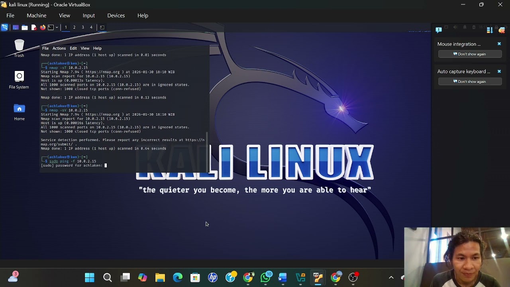
Task: Open terminal Edit menu
Action: (73, 48)
